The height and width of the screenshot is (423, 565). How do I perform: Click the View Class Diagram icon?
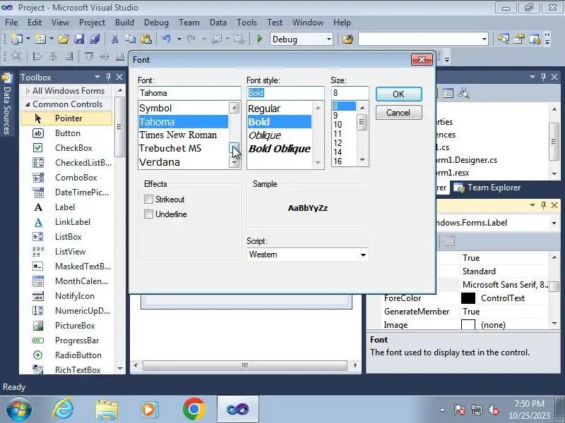pos(464,94)
